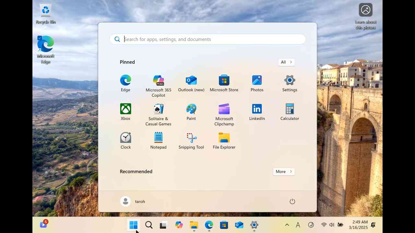415x233 pixels.
Task: Open Task View on taskbar
Action: (163, 225)
